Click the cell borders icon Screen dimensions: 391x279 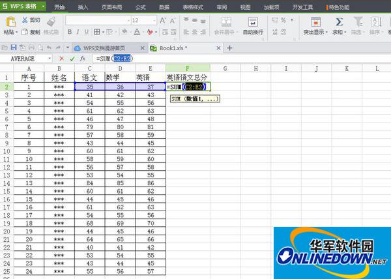(x=96, y=32)
